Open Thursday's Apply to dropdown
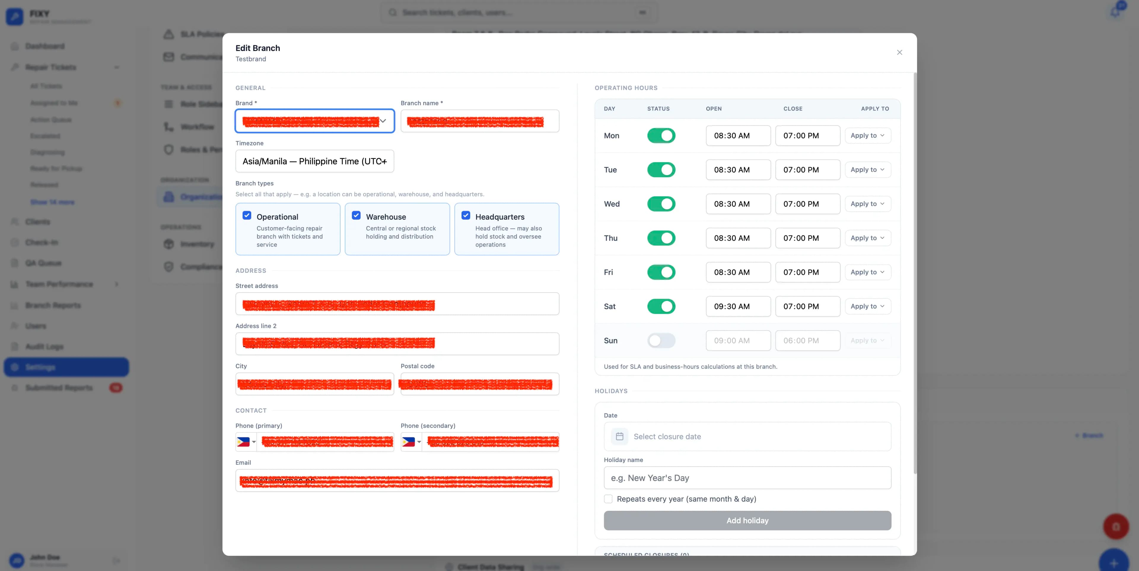1139x571 pixels. click(868, 238)
